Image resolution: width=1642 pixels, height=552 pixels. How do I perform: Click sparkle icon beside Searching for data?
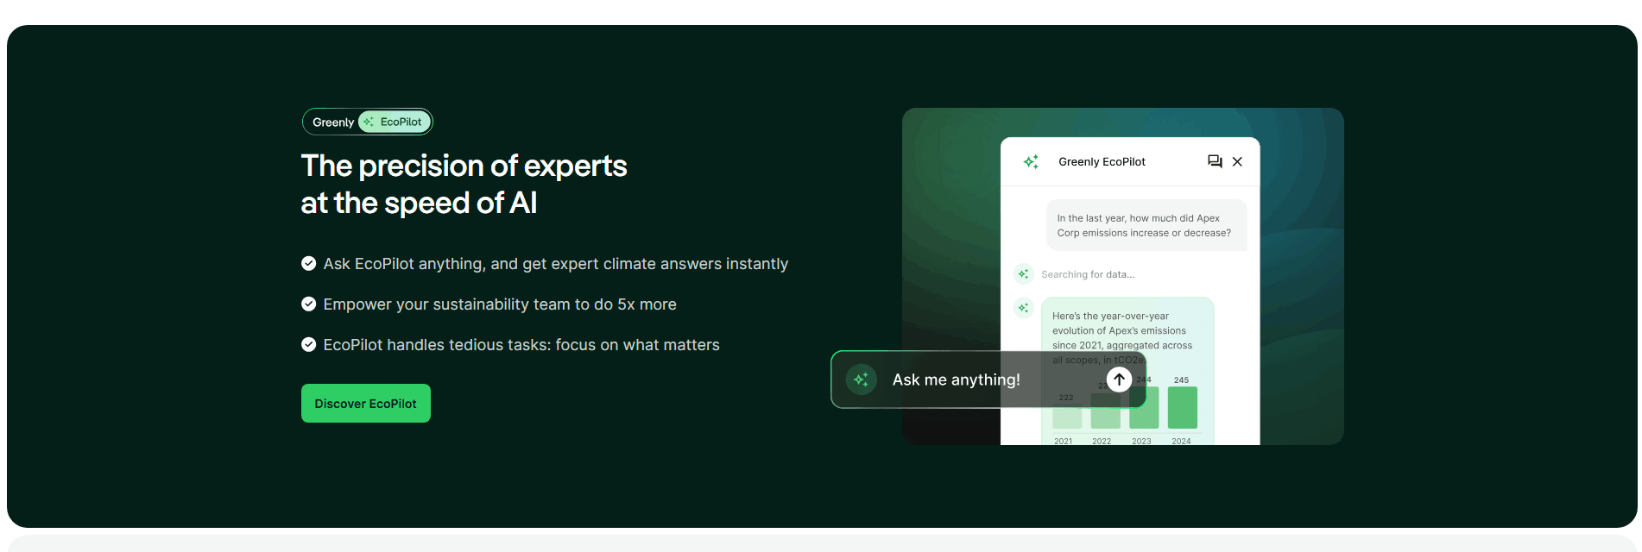coord(1023,274)
